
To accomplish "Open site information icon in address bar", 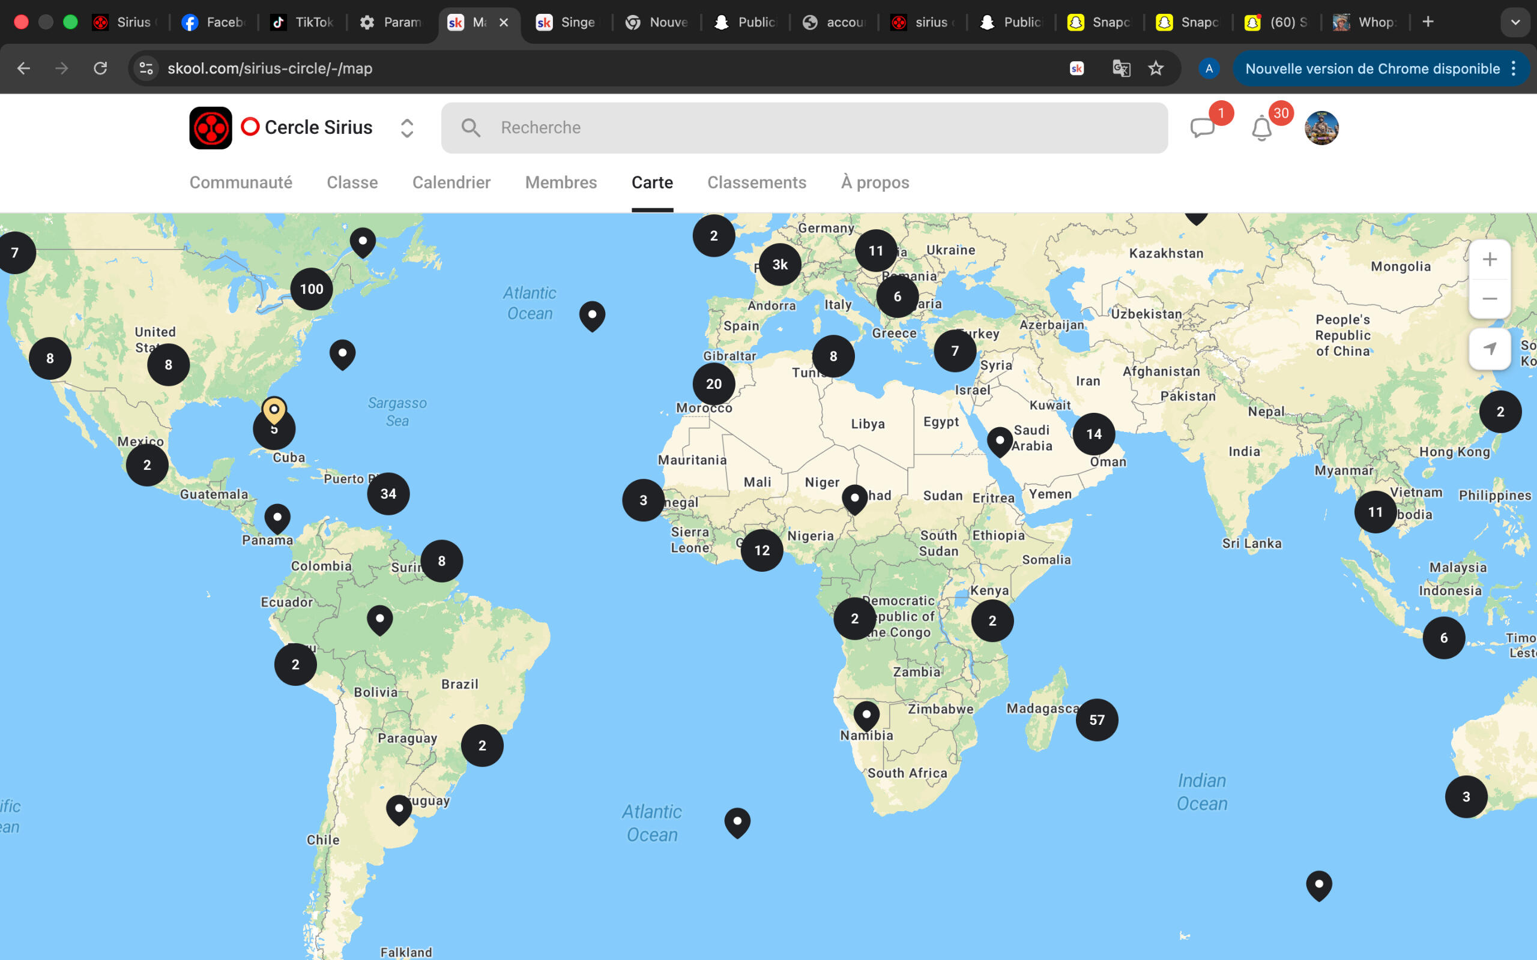I will tap(146, 68).
